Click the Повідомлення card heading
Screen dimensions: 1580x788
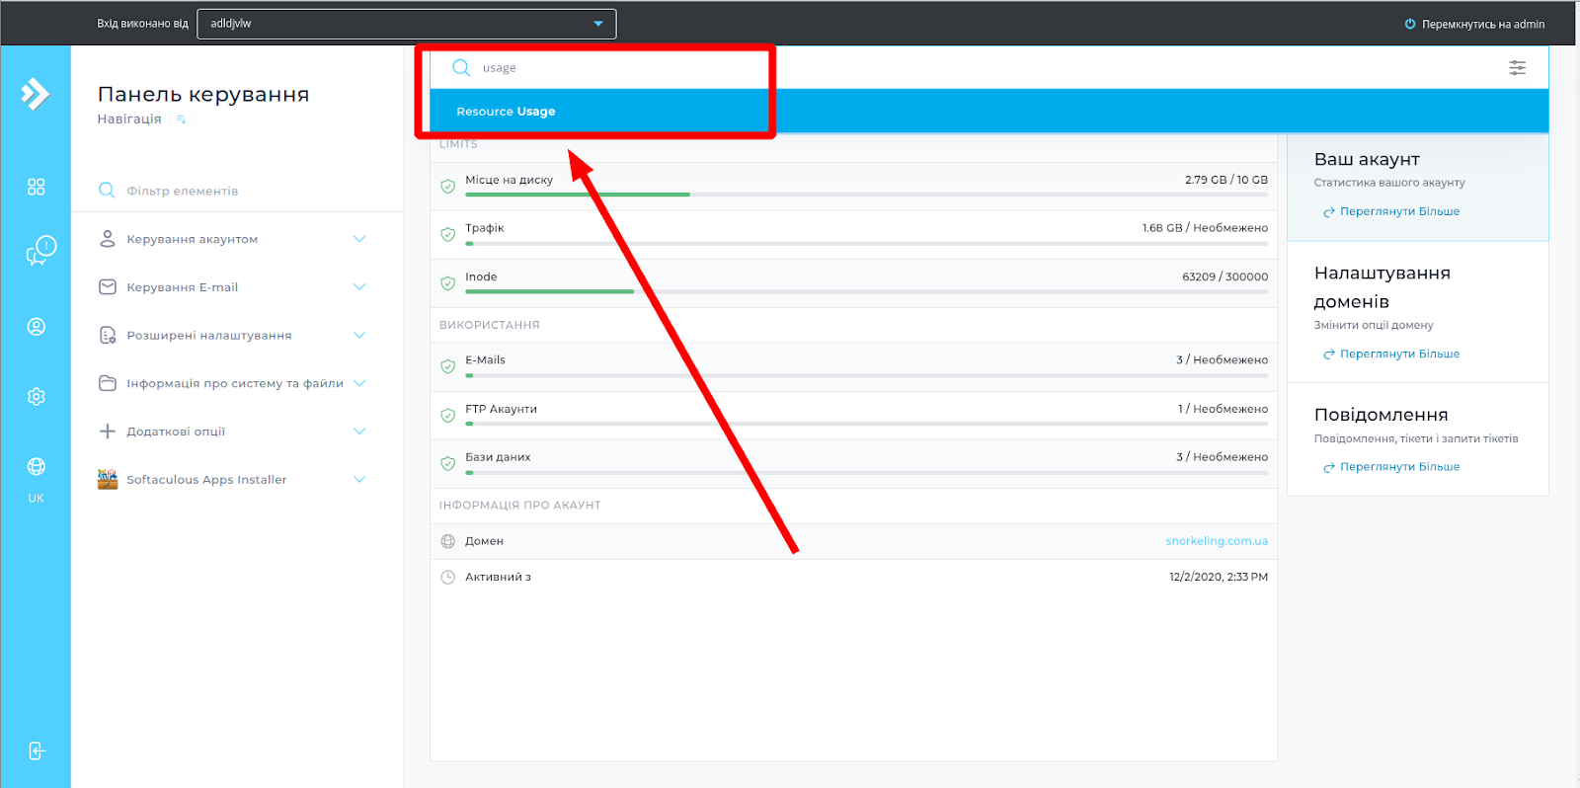(x=1381, y=415)
